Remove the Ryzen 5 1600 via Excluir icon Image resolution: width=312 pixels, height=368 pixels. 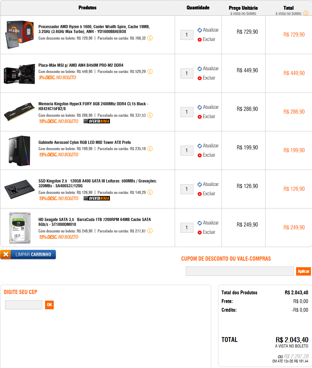coord(199,40)
